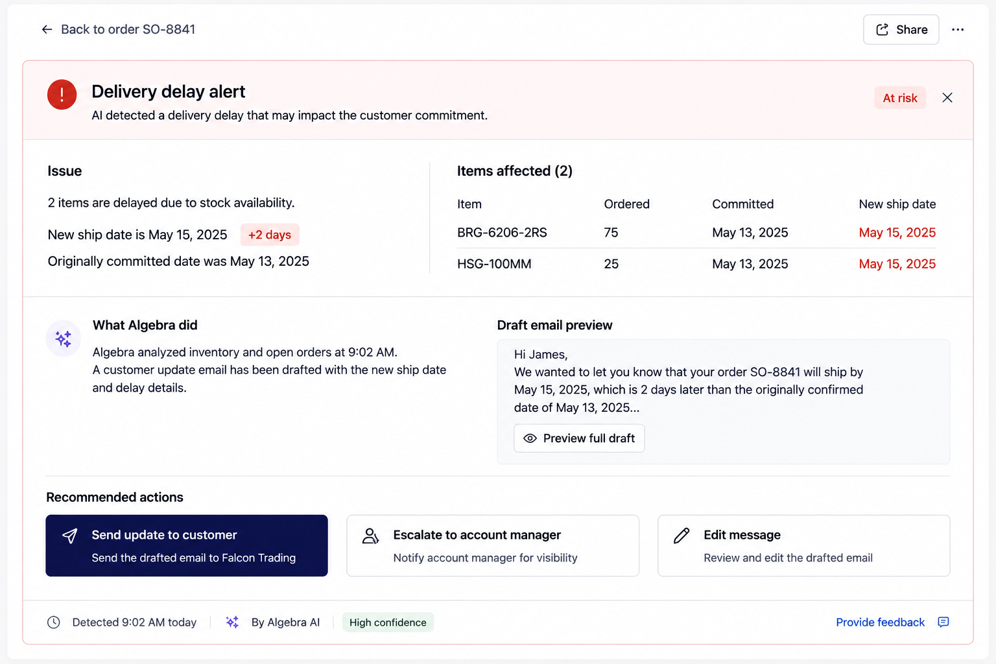Click Detected 9:02 AM today text

134,622
